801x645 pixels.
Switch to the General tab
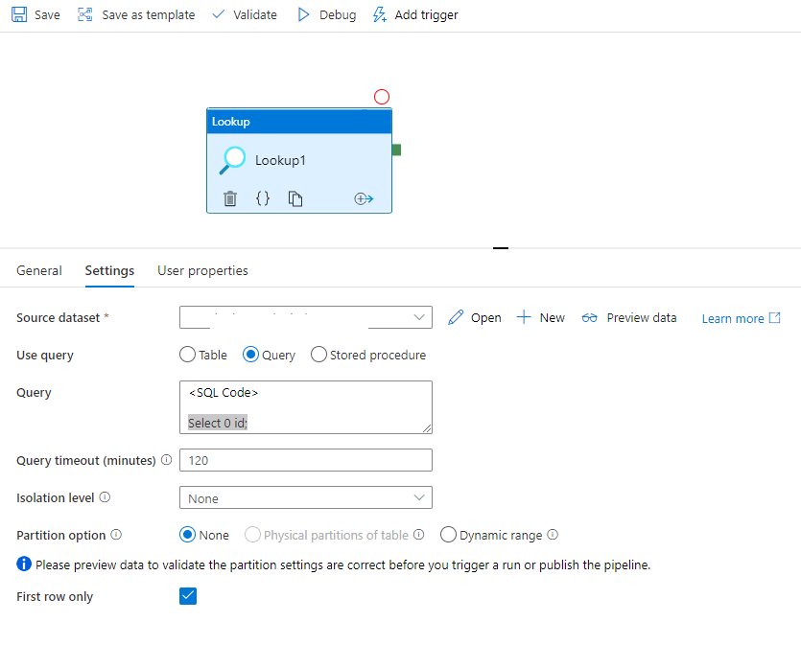39,271
